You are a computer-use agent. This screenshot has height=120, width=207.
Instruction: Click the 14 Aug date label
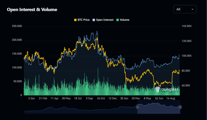click(171, 98)
